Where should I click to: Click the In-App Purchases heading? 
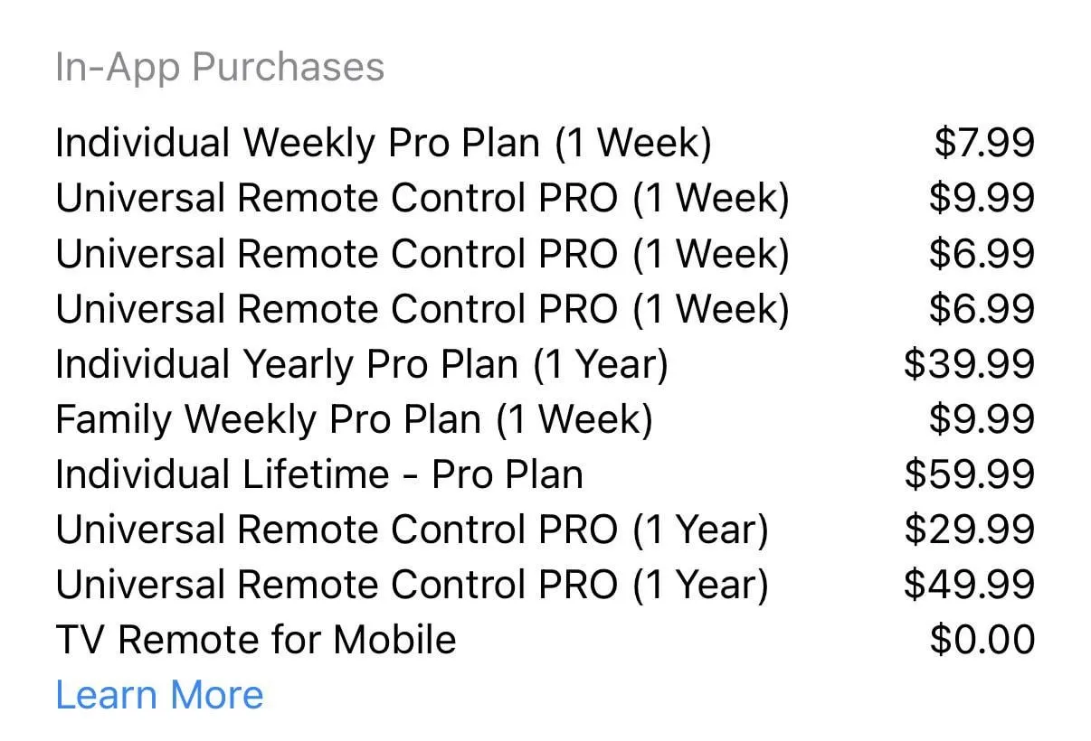(220, 68)
